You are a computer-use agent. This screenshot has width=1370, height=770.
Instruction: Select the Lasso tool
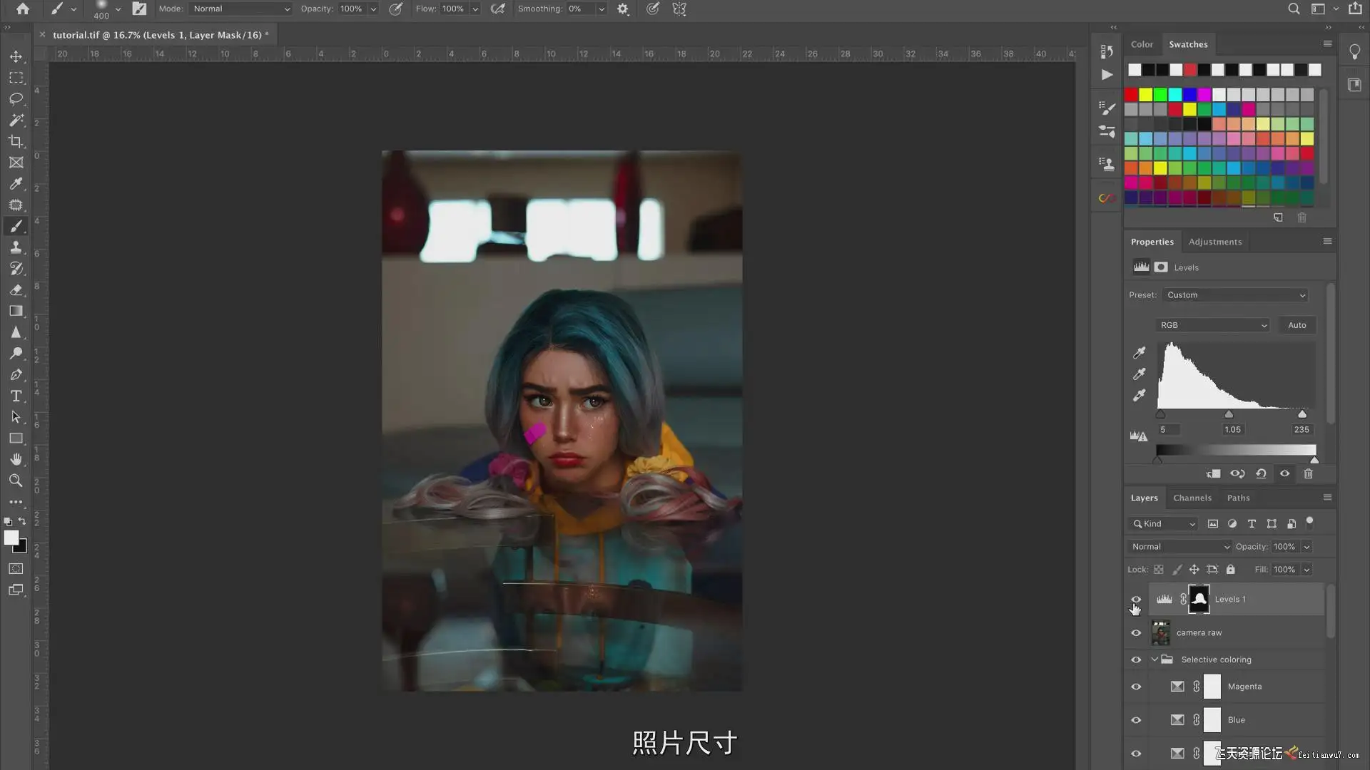[x=16, y=98]
